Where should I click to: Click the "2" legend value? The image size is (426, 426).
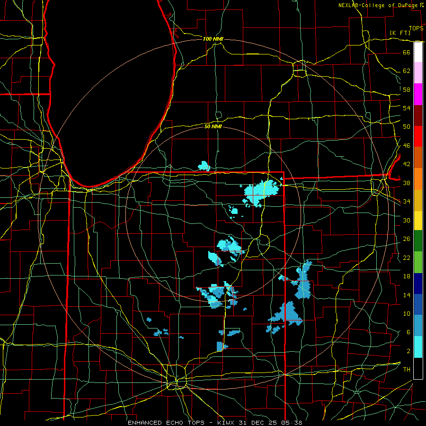tap(408, 351)
